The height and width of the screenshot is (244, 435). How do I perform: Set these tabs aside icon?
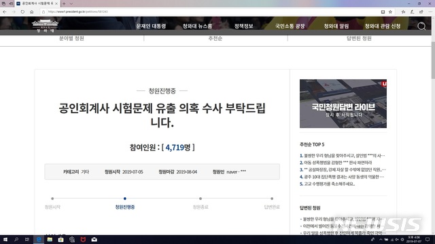[11, 3]
